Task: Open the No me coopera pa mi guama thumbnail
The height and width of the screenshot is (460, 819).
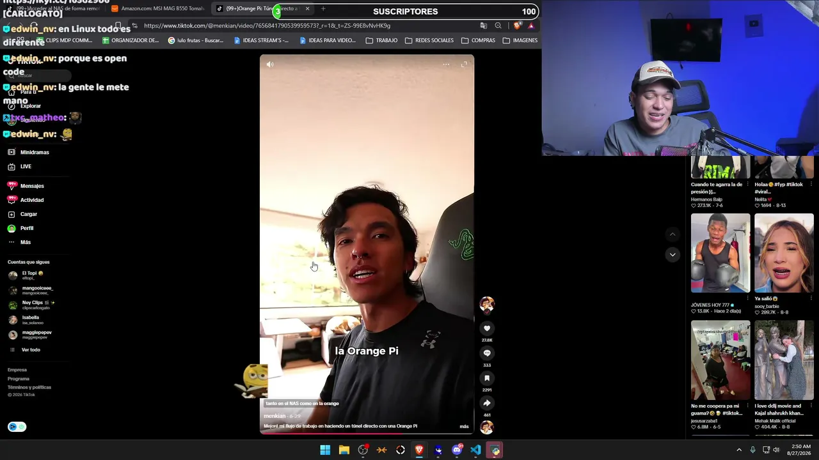Action: [x=720, y=360]
